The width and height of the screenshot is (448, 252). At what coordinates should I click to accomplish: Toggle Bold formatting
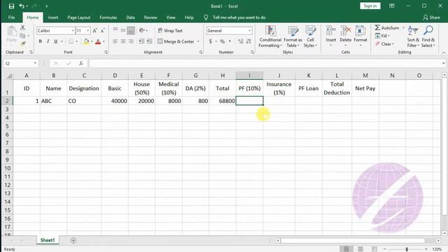(x=41, y=41)
